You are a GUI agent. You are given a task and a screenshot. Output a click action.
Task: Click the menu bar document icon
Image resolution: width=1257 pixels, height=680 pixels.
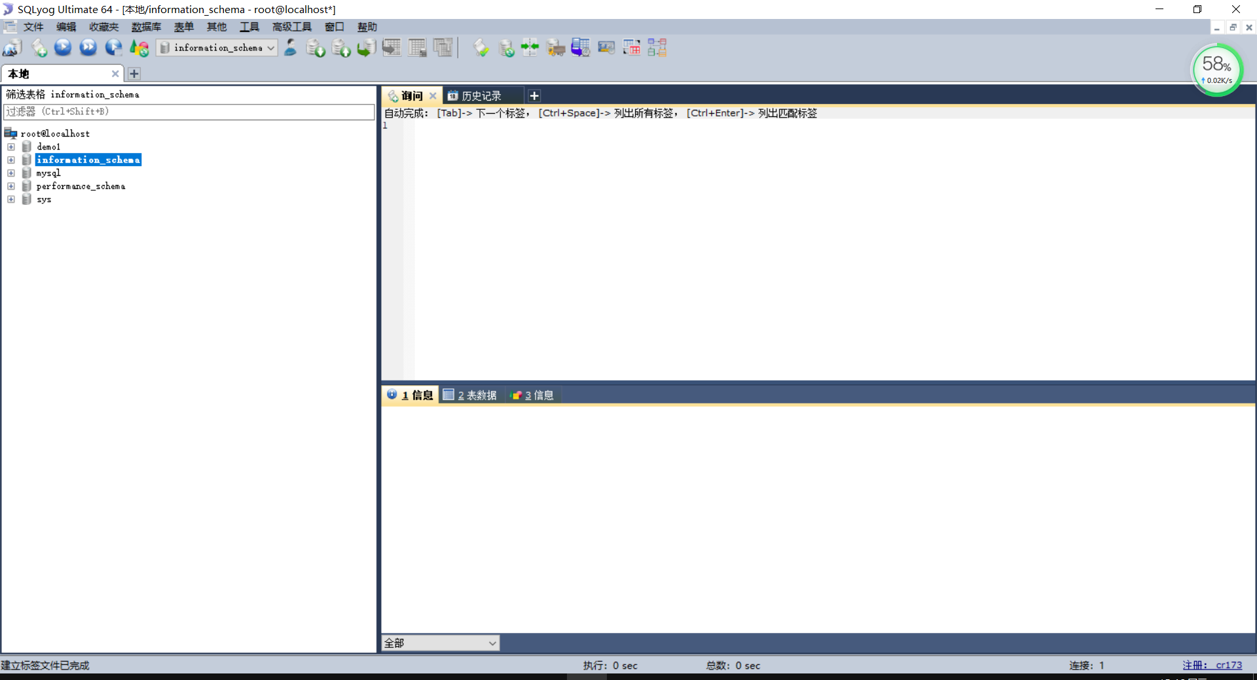coord(10,27)
